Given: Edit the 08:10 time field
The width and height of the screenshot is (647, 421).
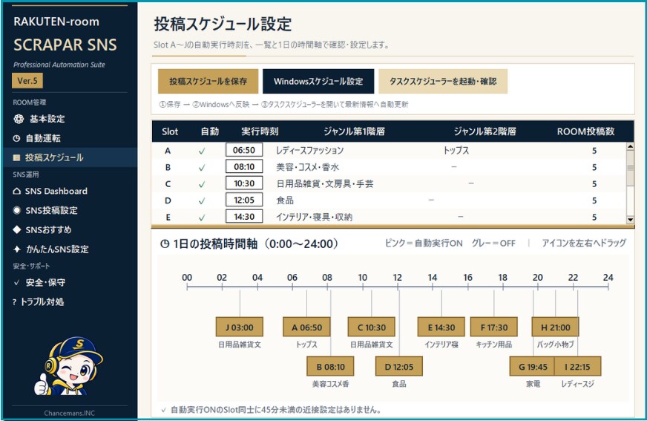Looking at the screenshot, I should point(244,167).
